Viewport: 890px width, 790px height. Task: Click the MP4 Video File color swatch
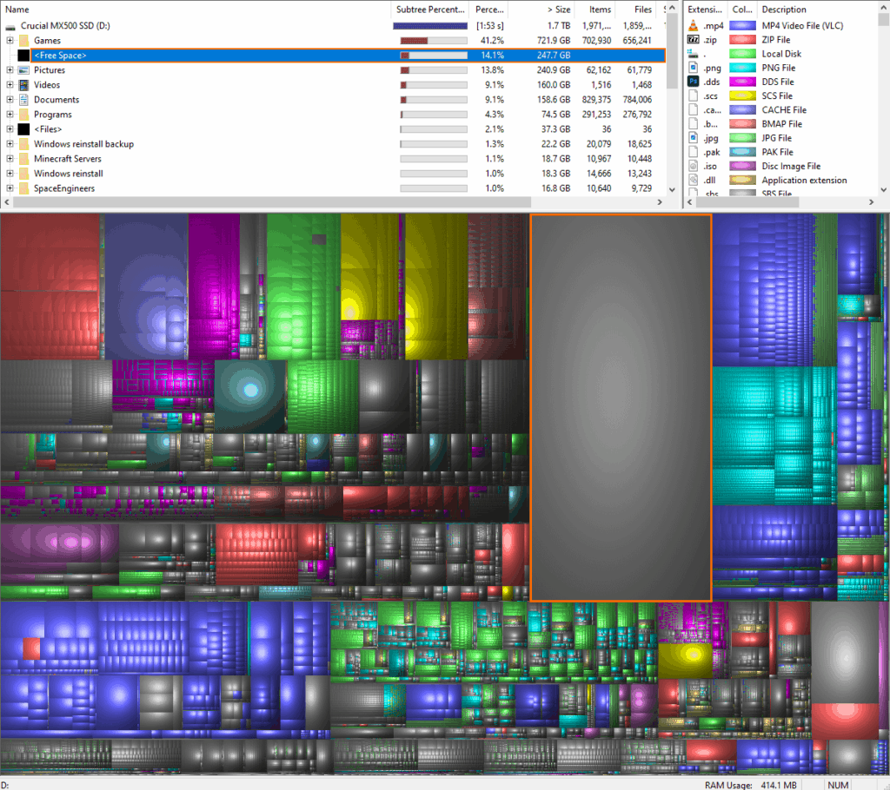pyautogui.click(x=742, y=25)
